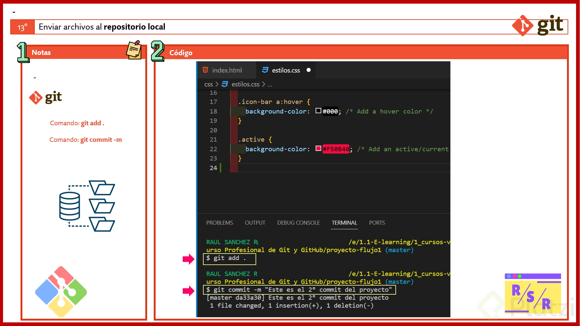Image resolution: width=580 pixels, height=326 pixels.
Task: Click the first (master) branch label
Action: tap(399, 250)
